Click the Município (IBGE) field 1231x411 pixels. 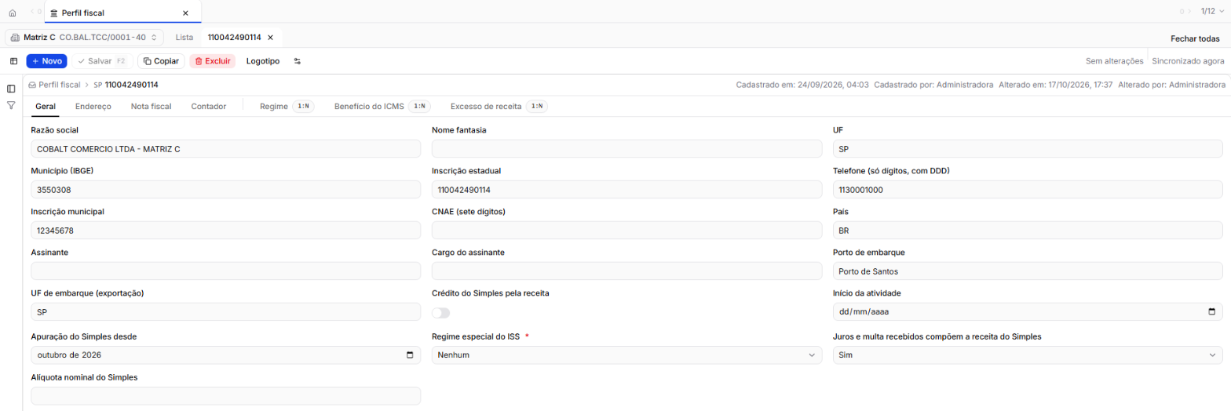(x=225, y=190)
